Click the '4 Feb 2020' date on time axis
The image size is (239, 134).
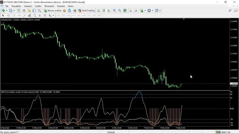coord(5,128)
